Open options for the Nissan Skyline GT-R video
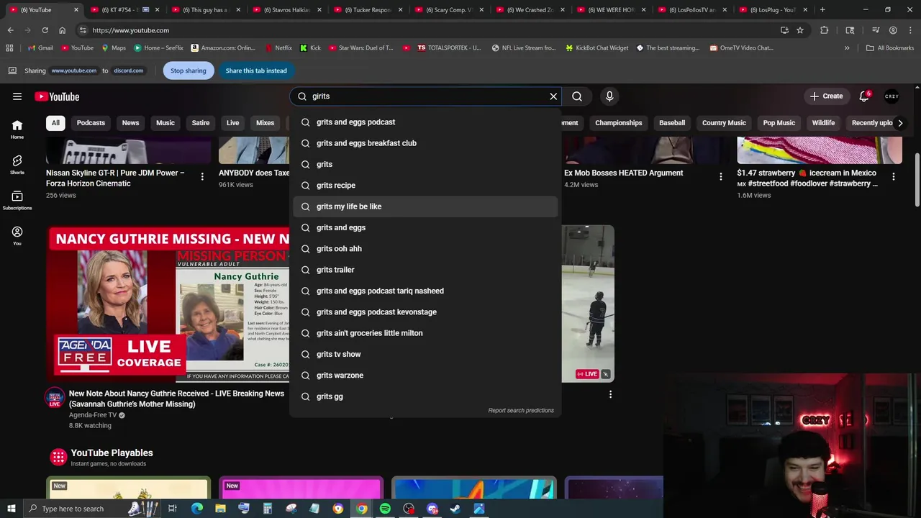 click(202, 176)
